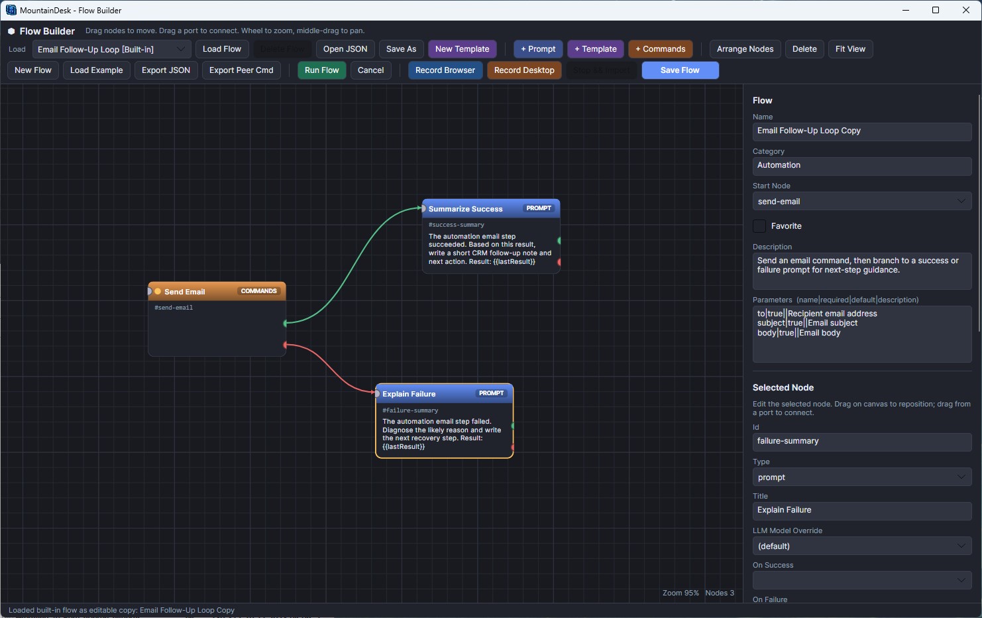Screen dimensions: 982x618
Task: Click the #success-summary id text
Action: (x=456, y=225)
